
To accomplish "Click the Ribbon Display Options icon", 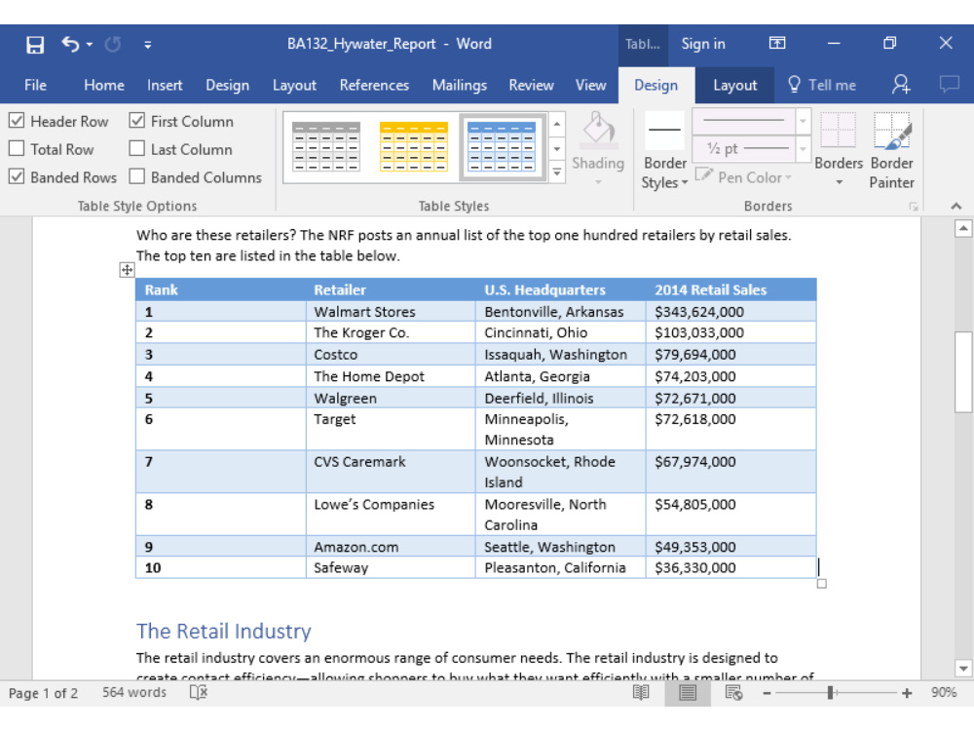I will 777,43.
